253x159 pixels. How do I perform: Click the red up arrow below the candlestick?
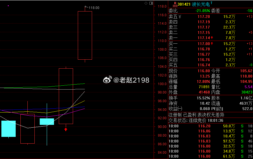(x=66, y=129)
